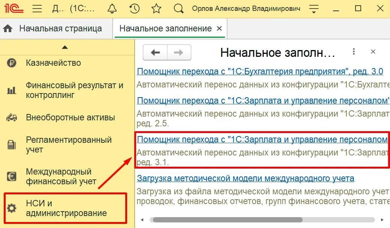Open search magnifier
The width and height of the screenshot is (390, 228).
click(x=178, y=9)
